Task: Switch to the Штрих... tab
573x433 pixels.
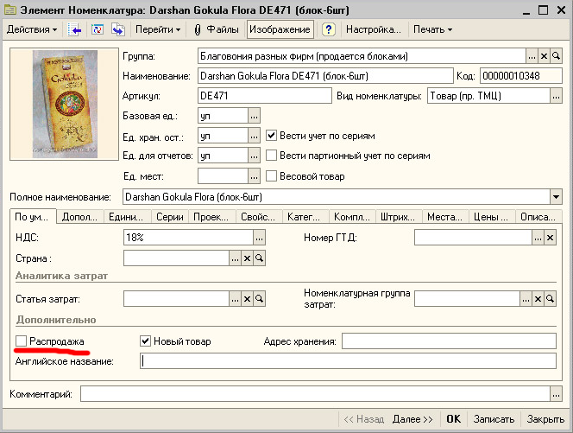Action: pyautogui.click(x=397, y=217)
